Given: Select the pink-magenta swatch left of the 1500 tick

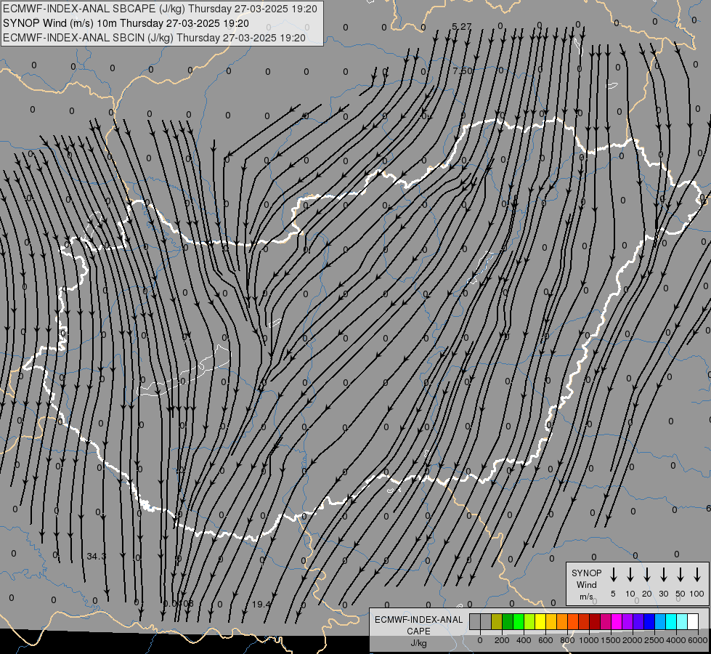Looking at the screenshot, I should pyautogui.click(x=606, y=621).
